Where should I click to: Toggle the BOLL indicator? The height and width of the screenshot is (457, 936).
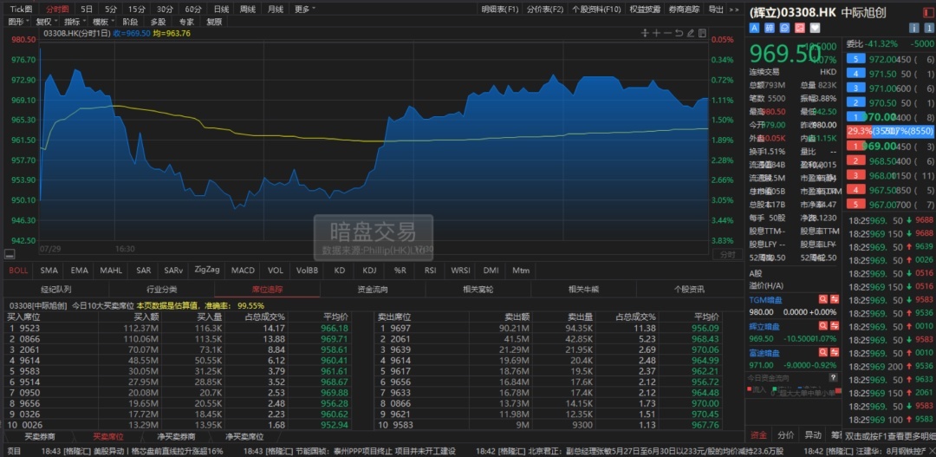click(18, 271)
